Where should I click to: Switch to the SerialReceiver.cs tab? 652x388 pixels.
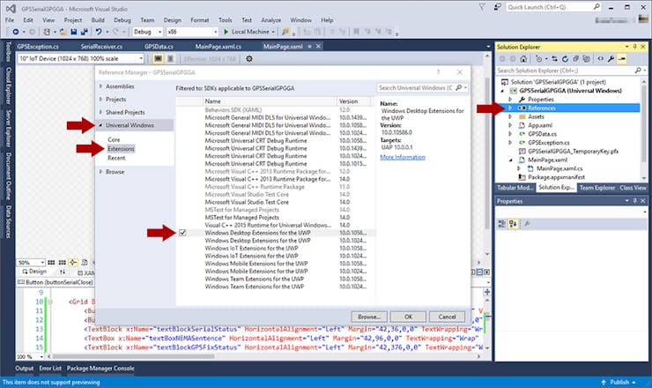(x=101, y=46)
